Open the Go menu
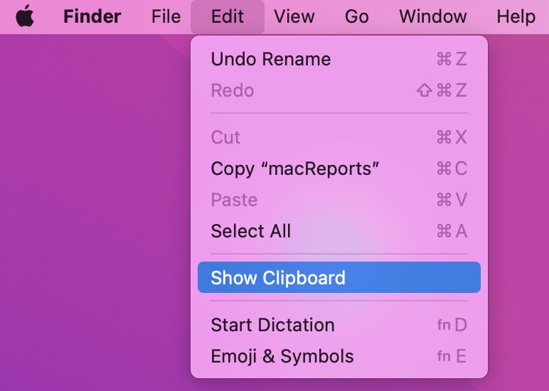Image resolution: width=549 pixels, height=391 pixels. 356,16
